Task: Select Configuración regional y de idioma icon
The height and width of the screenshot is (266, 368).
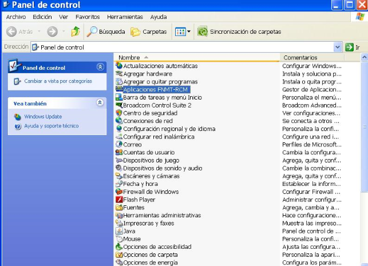Action: click(119, 129)
